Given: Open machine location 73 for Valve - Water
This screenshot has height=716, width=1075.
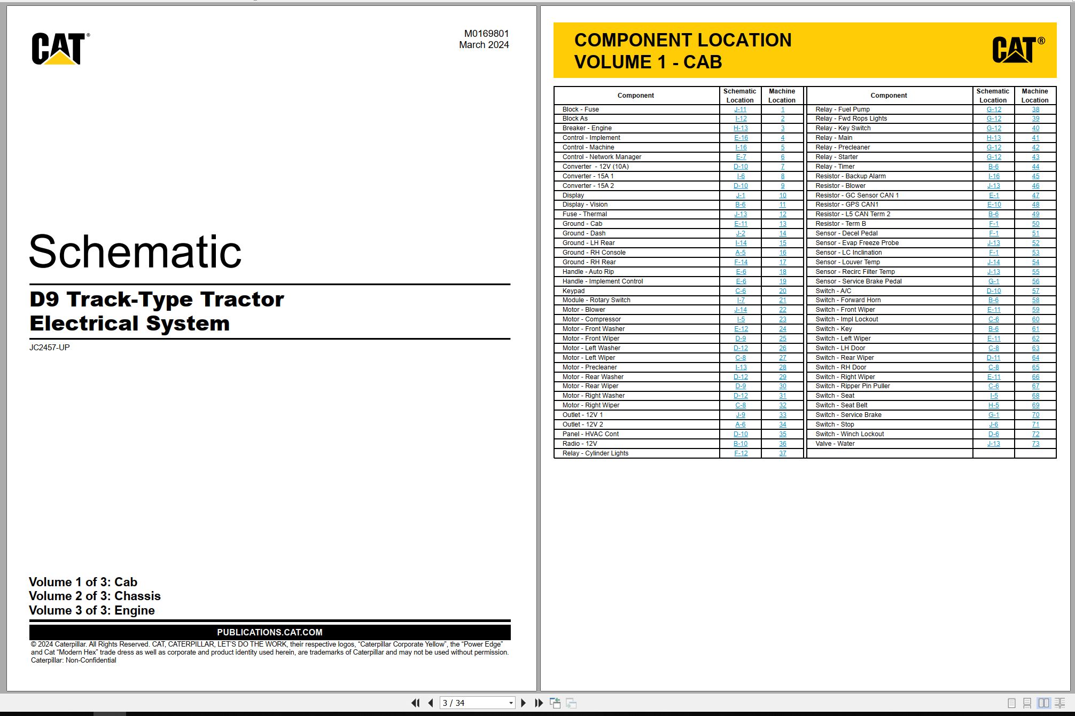Looking at the screenshot, I should coord(1035,444).
